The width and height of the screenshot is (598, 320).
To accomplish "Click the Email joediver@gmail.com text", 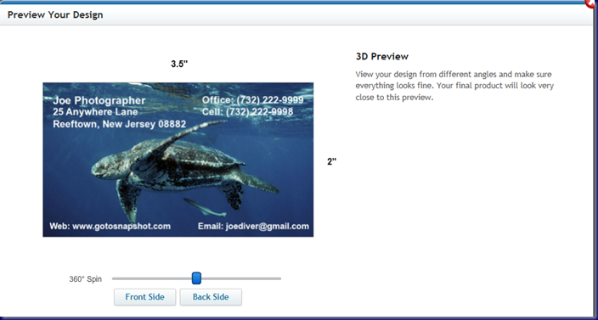I will pyautogui.click(x=253, y=227).
